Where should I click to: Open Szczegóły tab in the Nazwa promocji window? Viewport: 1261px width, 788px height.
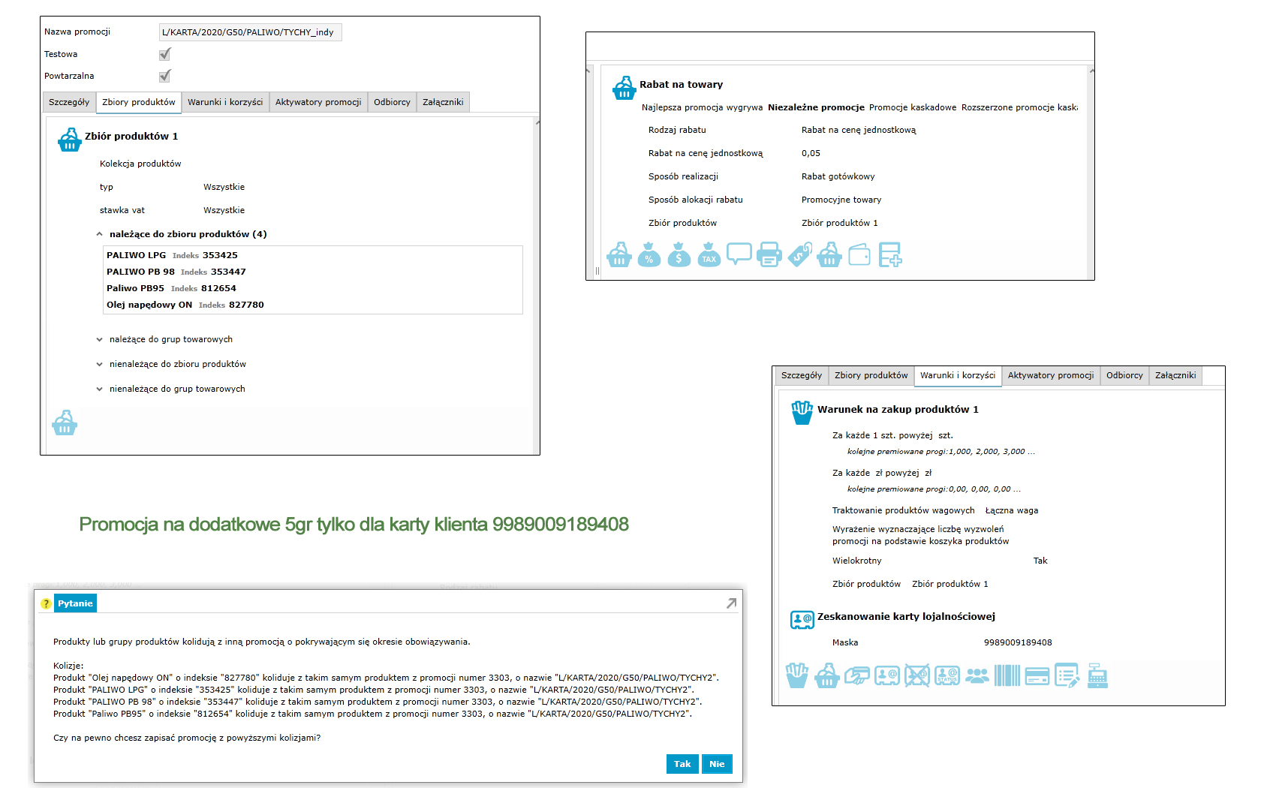(x=69, y=102)
